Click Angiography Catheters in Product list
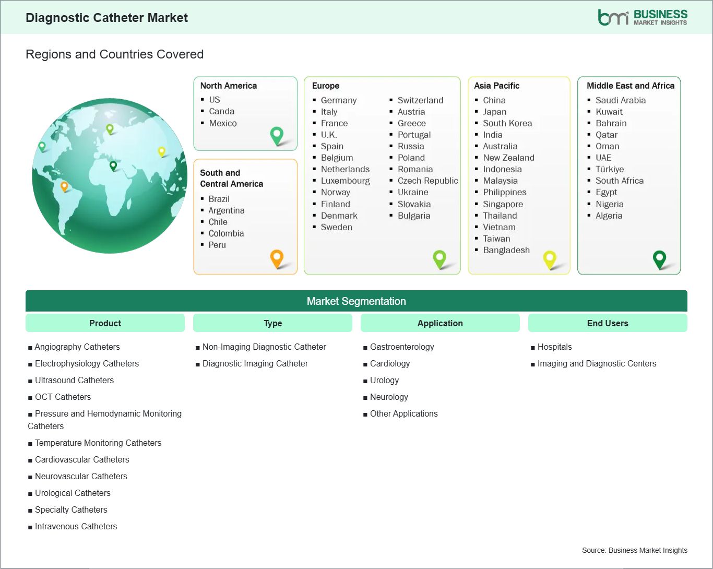The image size is (713, 569). coord(77,347)
